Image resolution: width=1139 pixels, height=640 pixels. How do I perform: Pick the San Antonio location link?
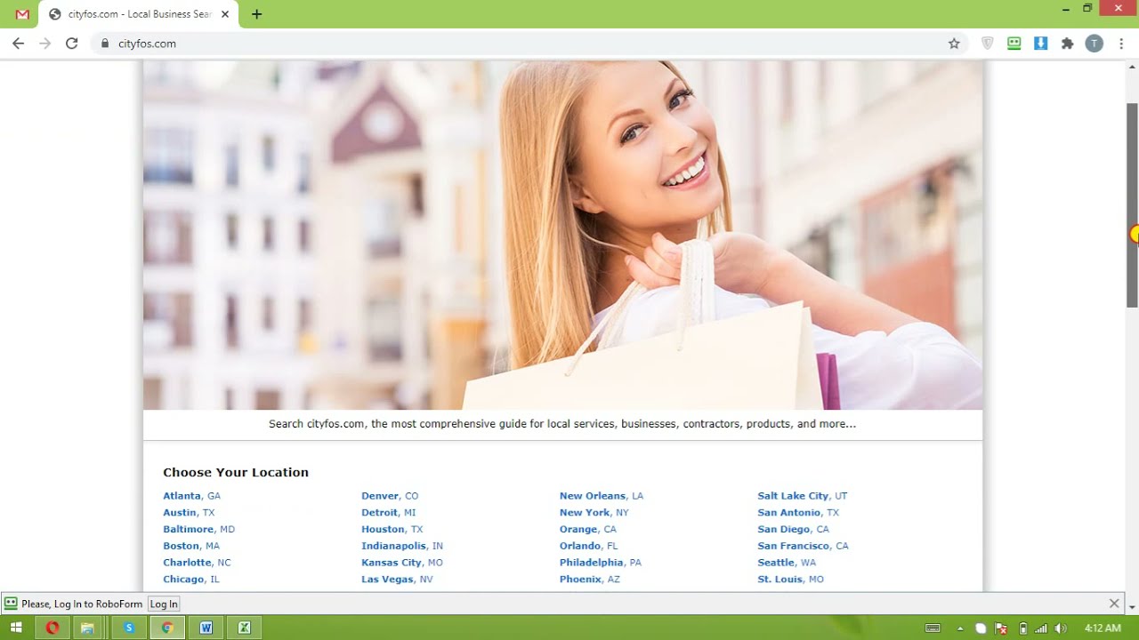click(798, 513)
